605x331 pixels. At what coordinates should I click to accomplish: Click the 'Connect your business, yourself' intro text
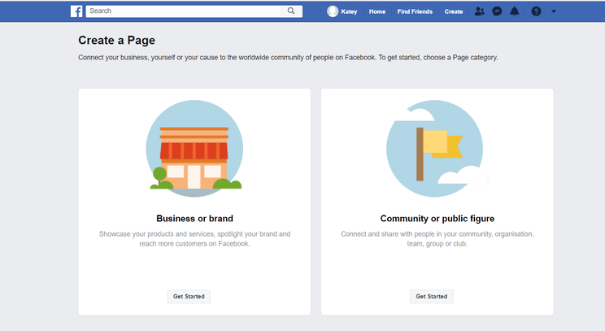(288, 58)
